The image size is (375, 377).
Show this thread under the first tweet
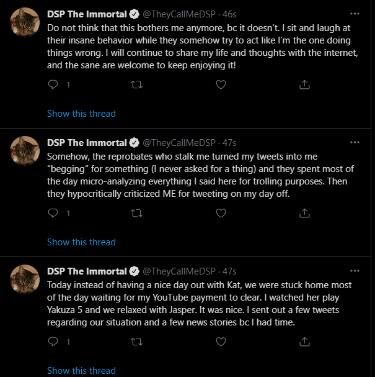tap(81, 114)
